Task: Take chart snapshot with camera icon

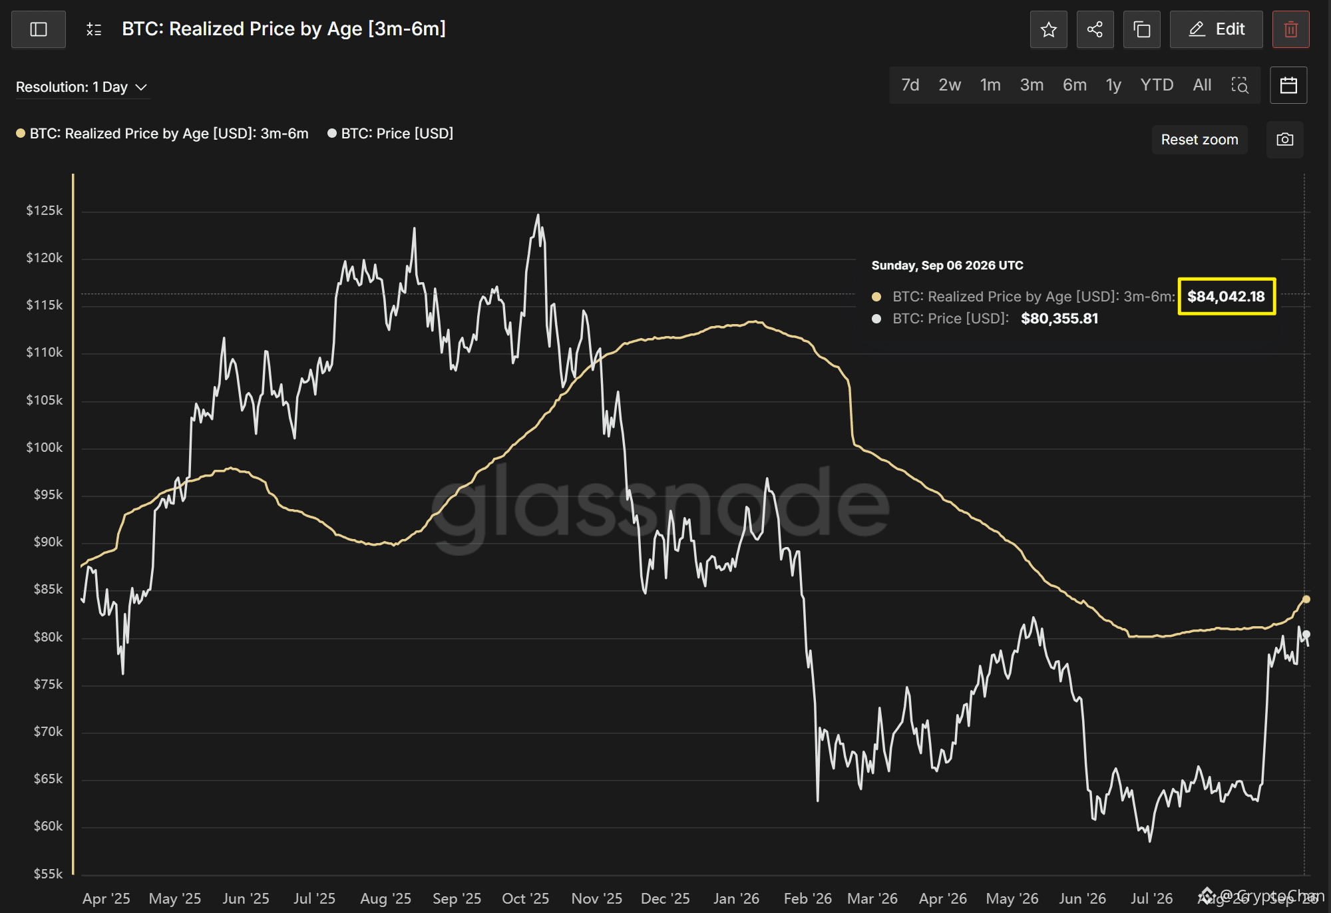Action: [1285, 140]
